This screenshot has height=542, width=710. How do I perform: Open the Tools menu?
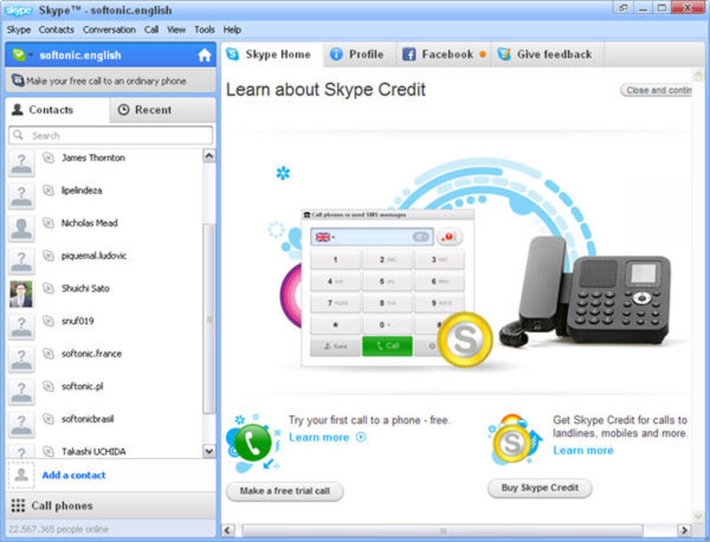tap(205, 30)
